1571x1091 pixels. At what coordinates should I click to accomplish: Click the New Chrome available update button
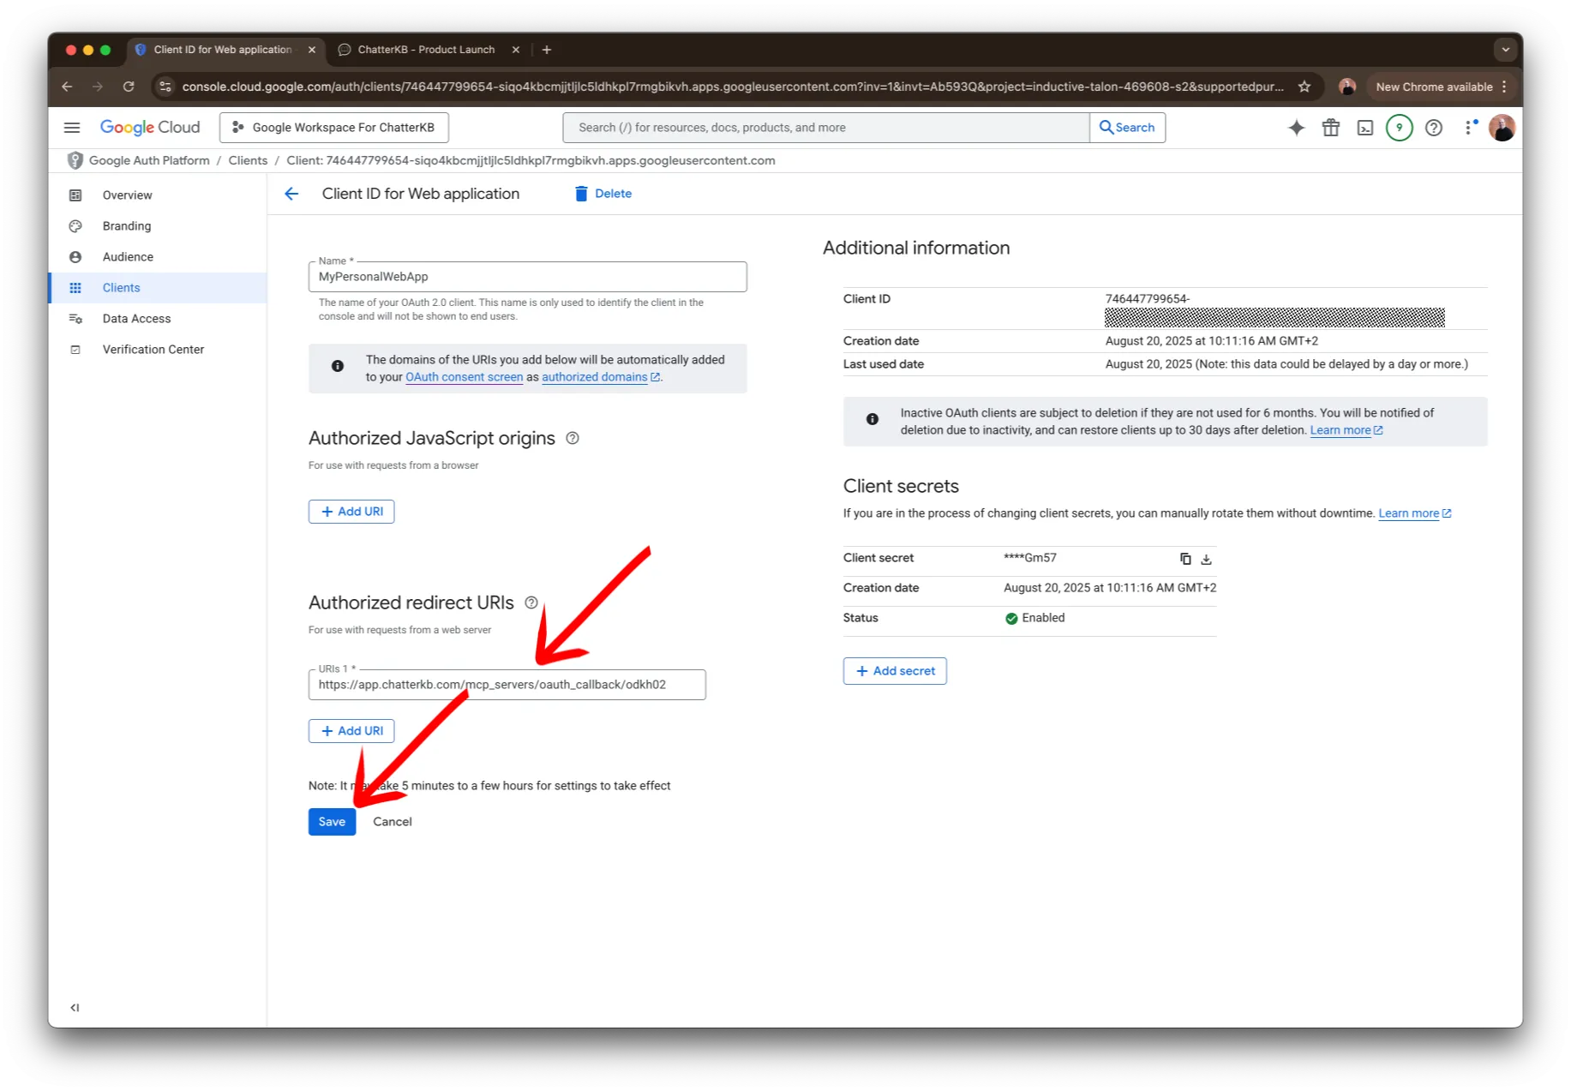[1442, 87]
